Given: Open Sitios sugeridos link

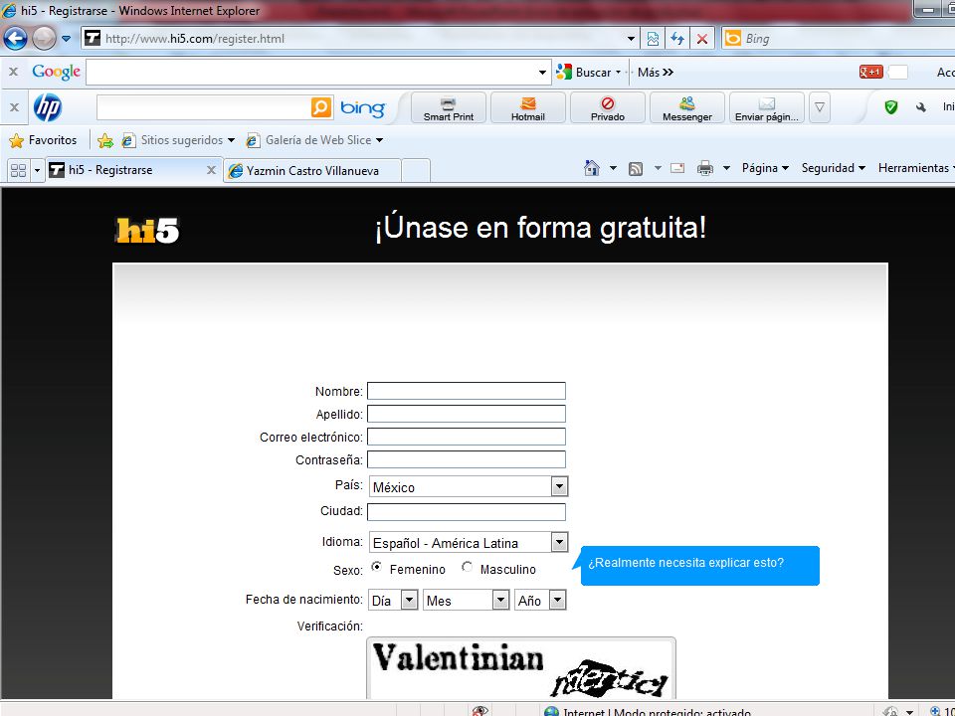Looking at the screenshot, I should coord(178,140).
